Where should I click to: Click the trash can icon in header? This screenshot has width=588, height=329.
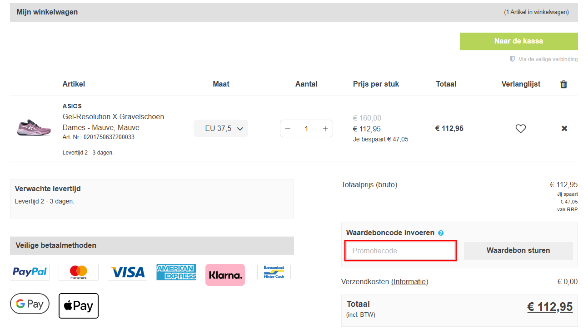coord(563,84)
